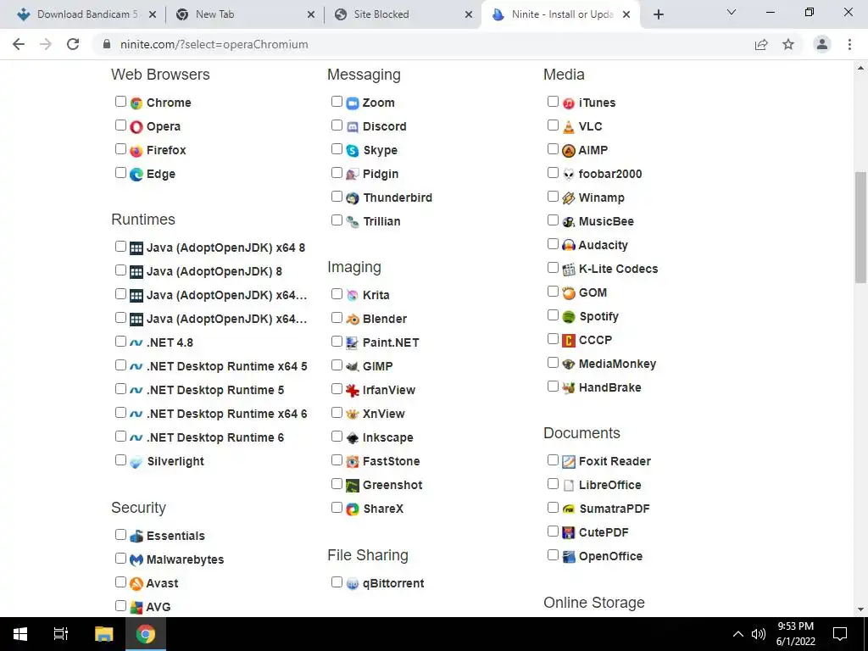Click the Discord icon
This screenshot has height=651, width=868.
click(353, 127)
